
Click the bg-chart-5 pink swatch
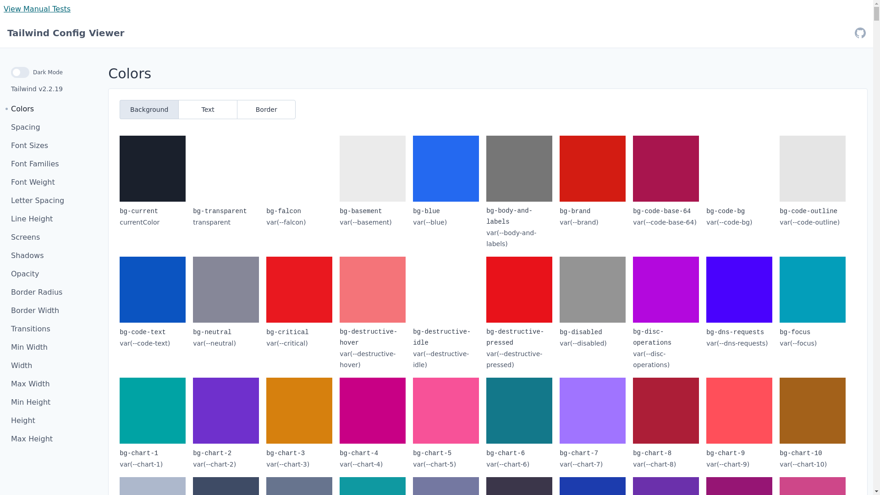click(446, 411)
